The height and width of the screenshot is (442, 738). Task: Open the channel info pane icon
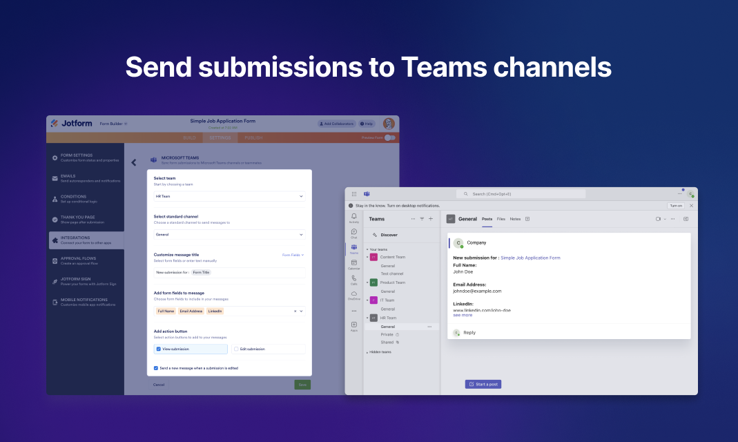click(x=686, y=219)
